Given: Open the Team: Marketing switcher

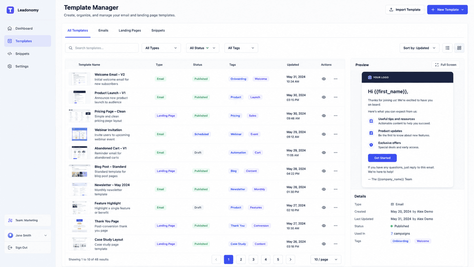Looking at the screenshot, I should (27, 220).
